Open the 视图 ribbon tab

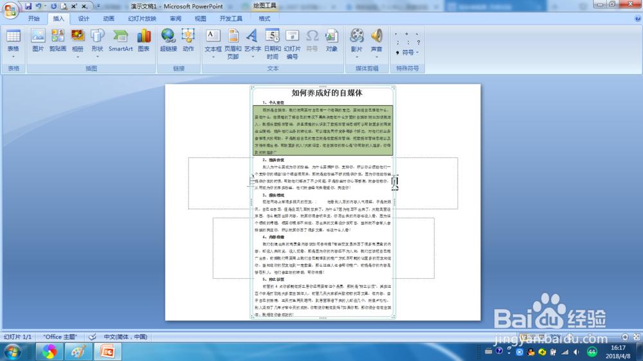coord(200,19)
